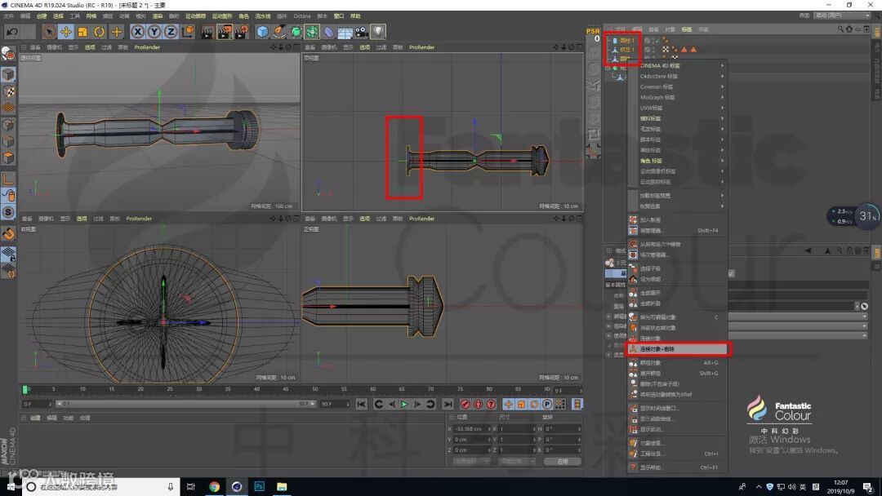882x496 pixels.
Task: Click the Camera object icon
Action: point(361,32)
